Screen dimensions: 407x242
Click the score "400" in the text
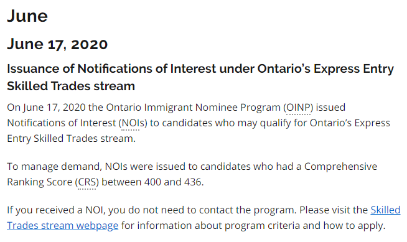(x=152, y=182)
